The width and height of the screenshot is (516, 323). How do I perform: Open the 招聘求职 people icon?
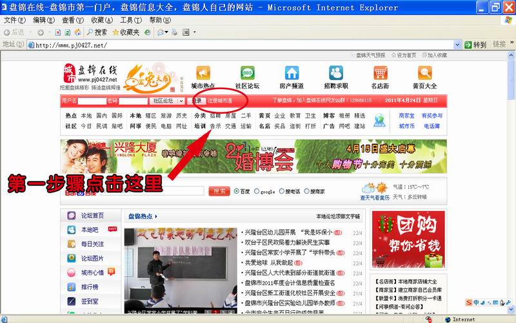click(x=335, y=73)
